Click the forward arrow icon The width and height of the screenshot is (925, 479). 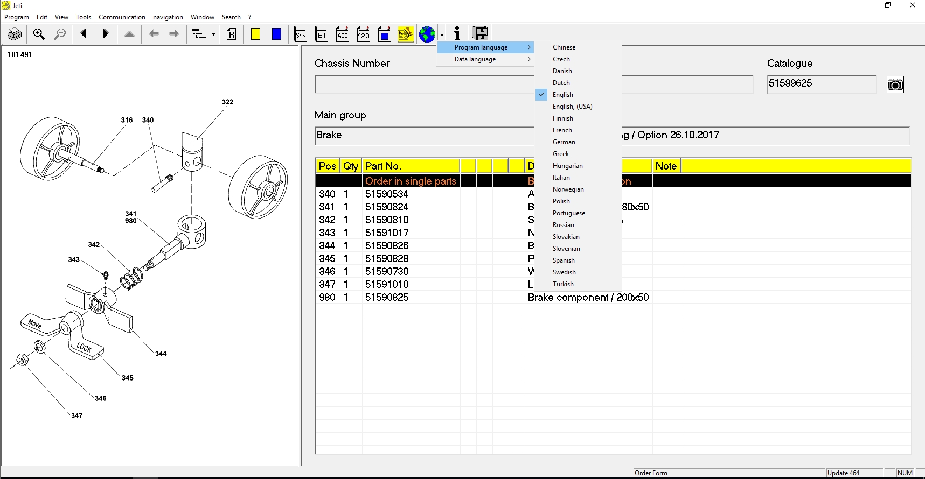click(x=174, y=34)
